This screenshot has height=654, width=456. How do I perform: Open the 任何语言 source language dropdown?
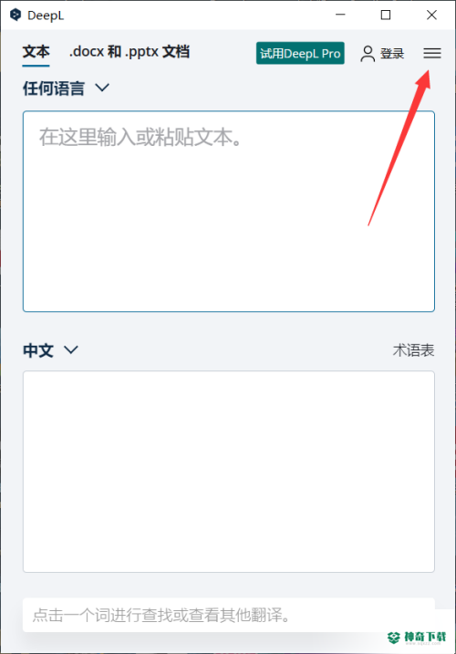66,88
